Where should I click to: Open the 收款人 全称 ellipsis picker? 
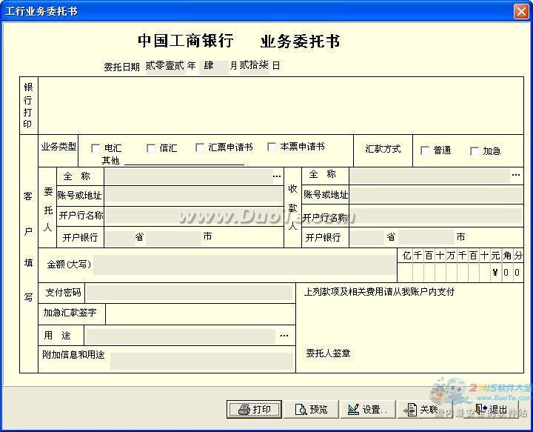516,175
